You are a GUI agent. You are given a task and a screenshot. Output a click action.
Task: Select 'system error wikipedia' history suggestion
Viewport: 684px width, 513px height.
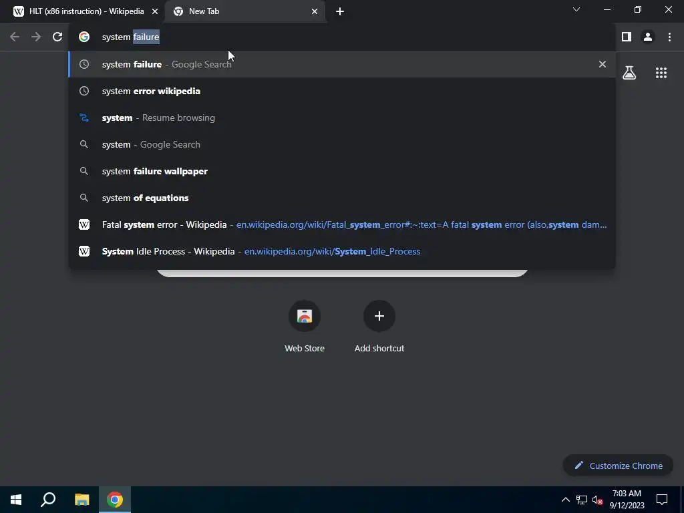tap(342, 91)
